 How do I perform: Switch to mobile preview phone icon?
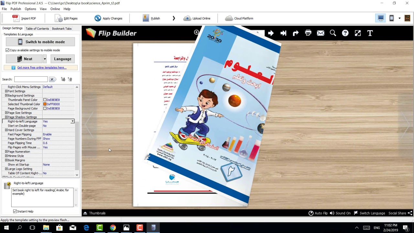coord(391,18)
